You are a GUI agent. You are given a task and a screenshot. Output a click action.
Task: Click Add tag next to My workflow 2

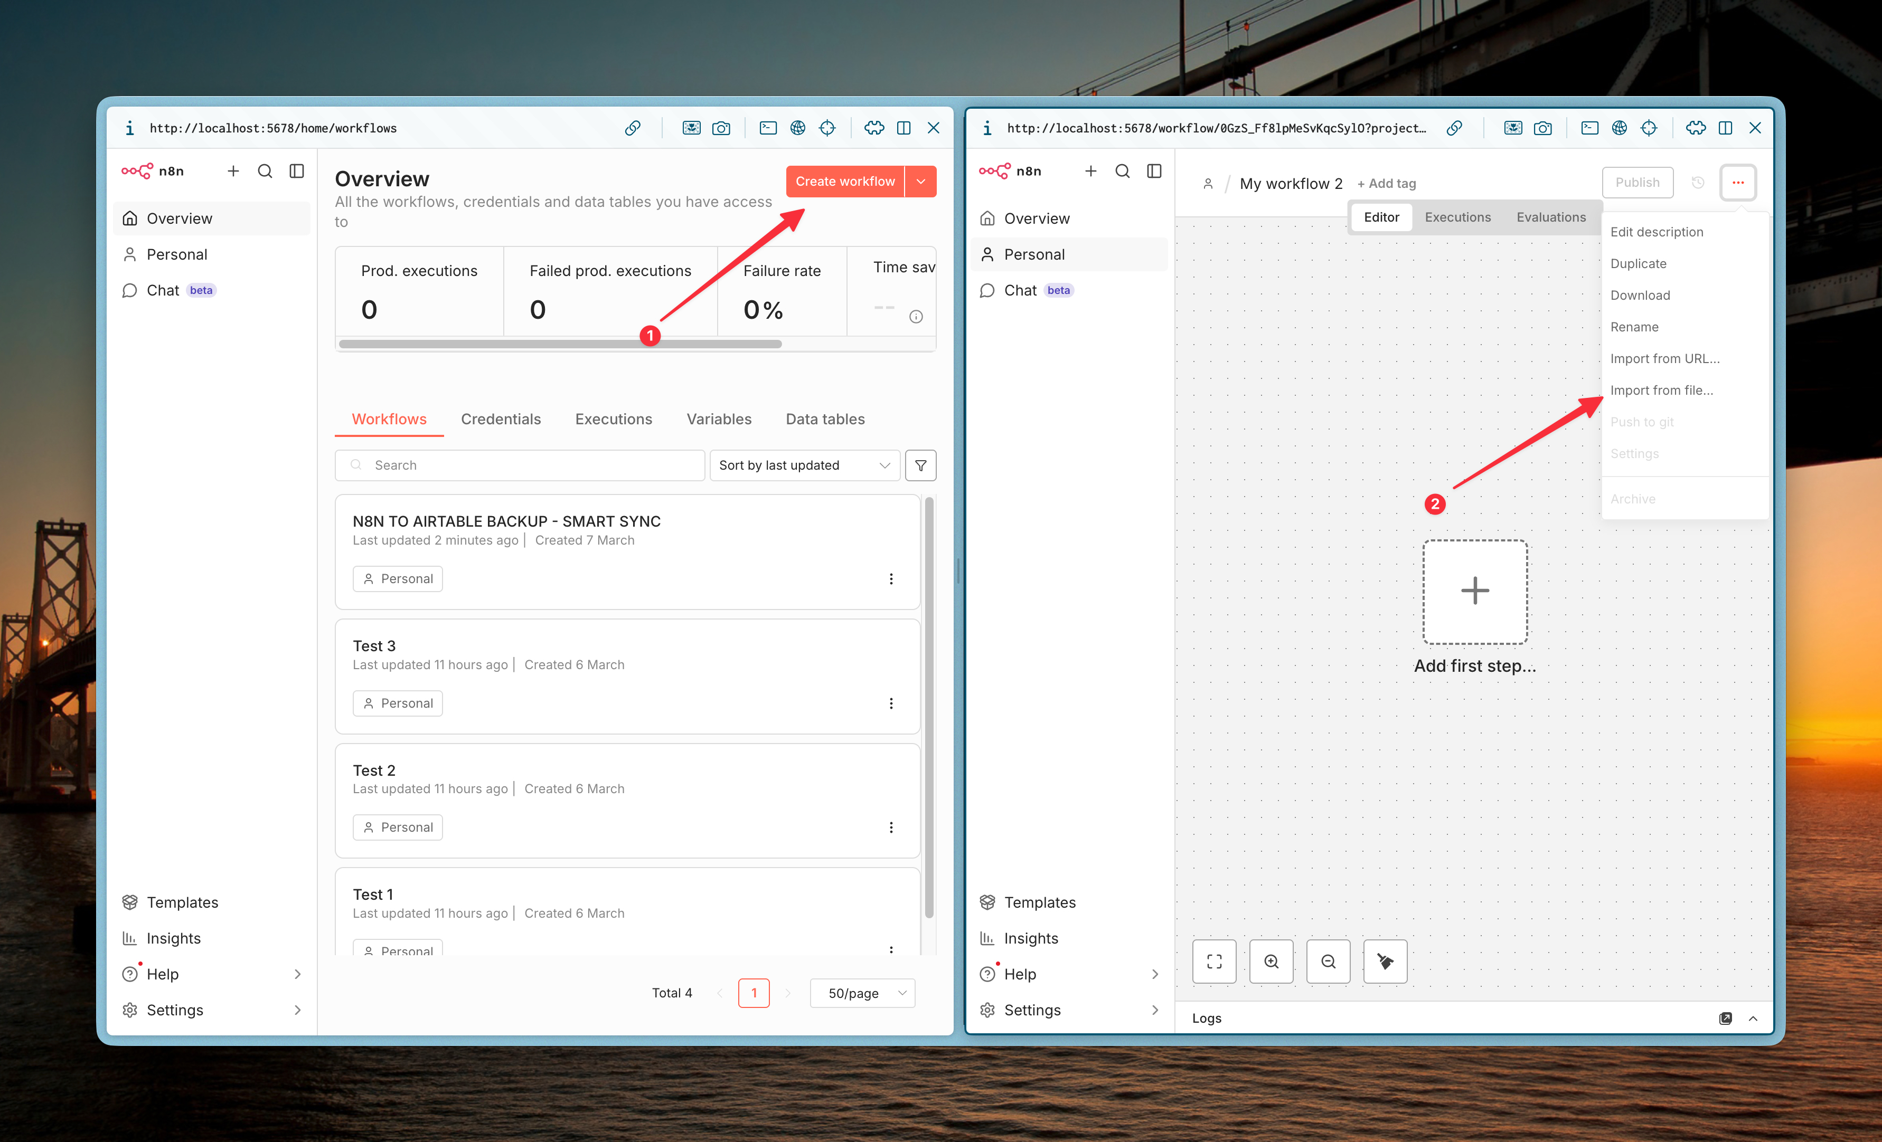(1386, 183)
